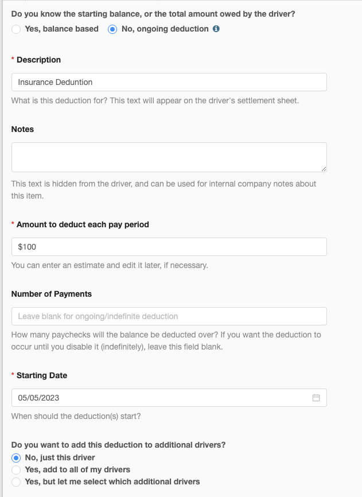
Task: Click the 'Amount to deduct each pay period' label
Action: coord(83,224)
